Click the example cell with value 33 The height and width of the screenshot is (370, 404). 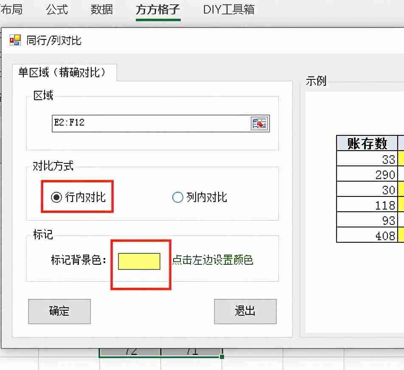click(x=367, y=158)
